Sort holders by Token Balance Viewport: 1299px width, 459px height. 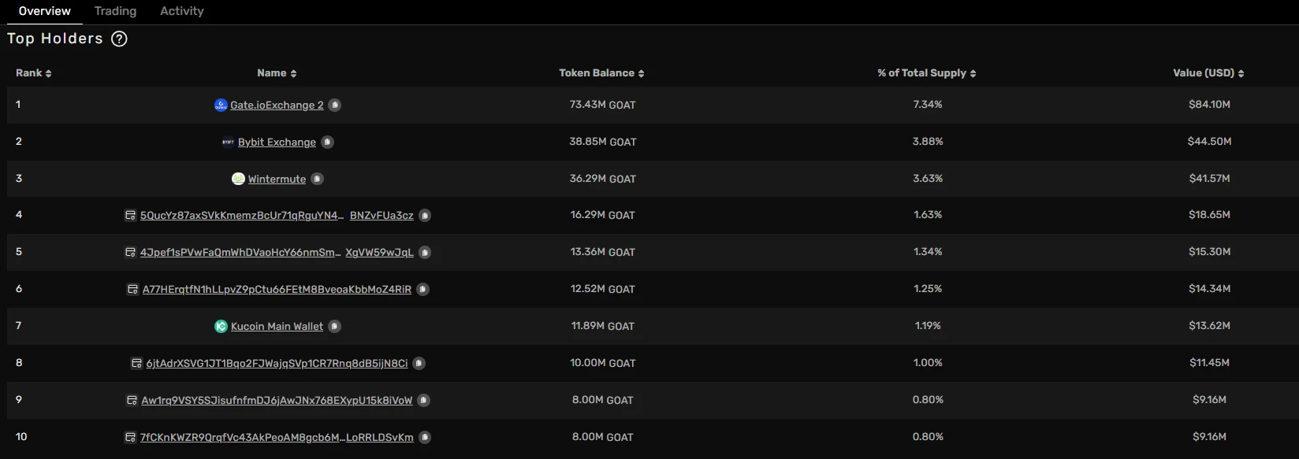[601, 73]
